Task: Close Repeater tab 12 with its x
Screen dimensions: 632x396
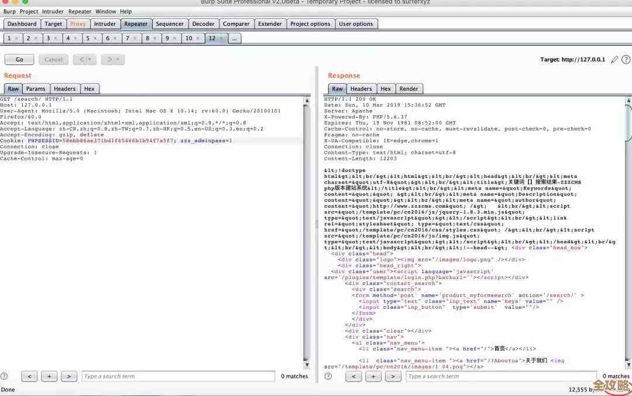Action: click(x=220, y=39)
